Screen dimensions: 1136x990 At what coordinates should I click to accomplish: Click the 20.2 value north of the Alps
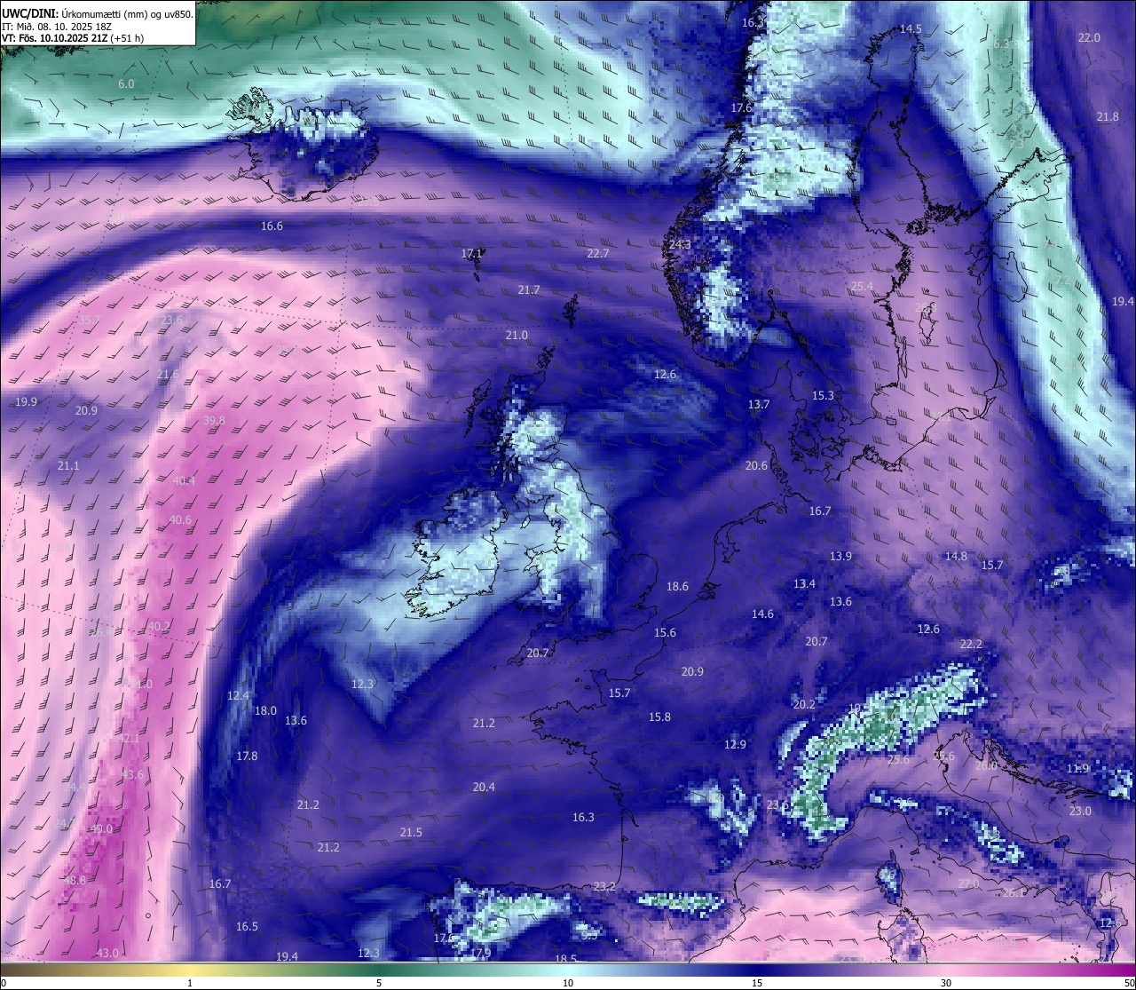point(803,705)
